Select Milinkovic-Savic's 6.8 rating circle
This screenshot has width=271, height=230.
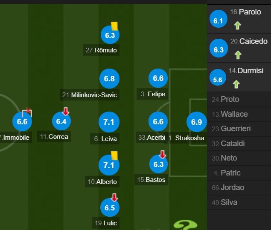pos(109,78)
